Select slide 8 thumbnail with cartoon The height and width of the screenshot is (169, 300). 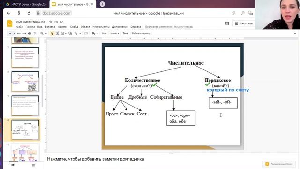(25, 82)
